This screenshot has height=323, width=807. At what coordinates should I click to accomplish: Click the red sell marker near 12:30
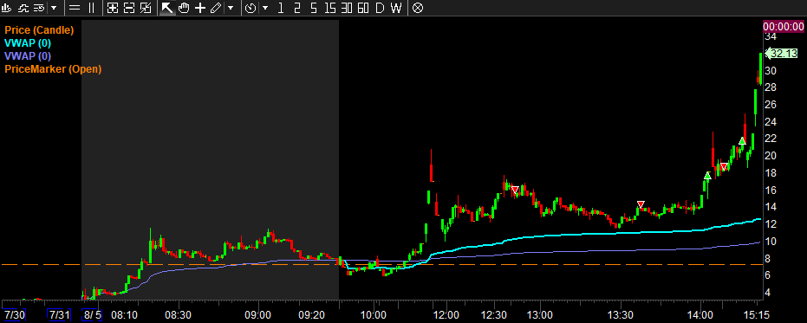click(515, 190)
